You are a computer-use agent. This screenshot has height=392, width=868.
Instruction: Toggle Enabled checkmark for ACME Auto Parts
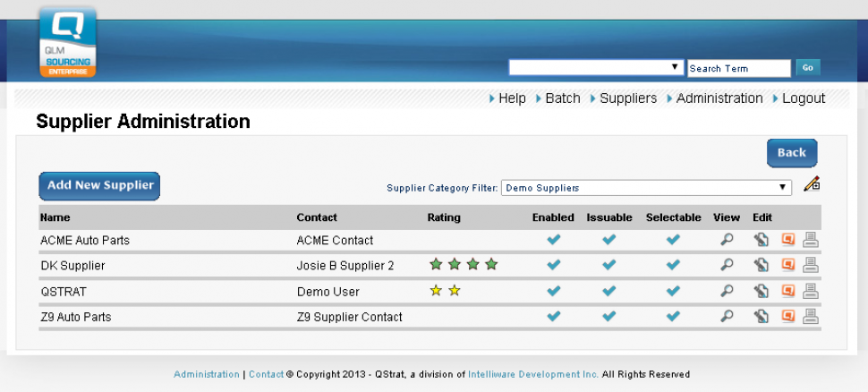[x=553, y=240]
